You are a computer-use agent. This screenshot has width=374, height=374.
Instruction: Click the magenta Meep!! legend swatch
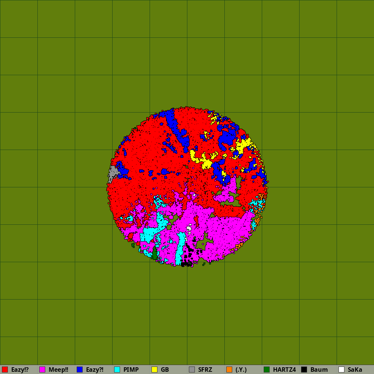click(42, 370)
